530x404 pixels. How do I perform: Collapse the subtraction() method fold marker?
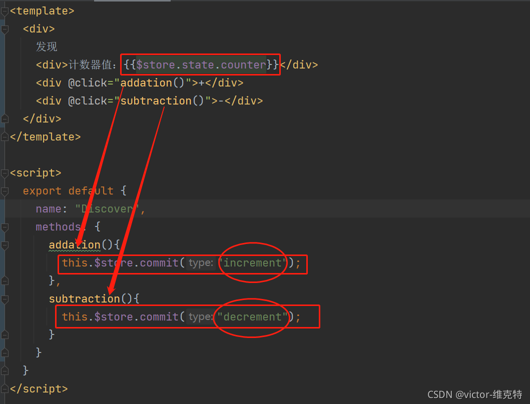click(5, 299)
